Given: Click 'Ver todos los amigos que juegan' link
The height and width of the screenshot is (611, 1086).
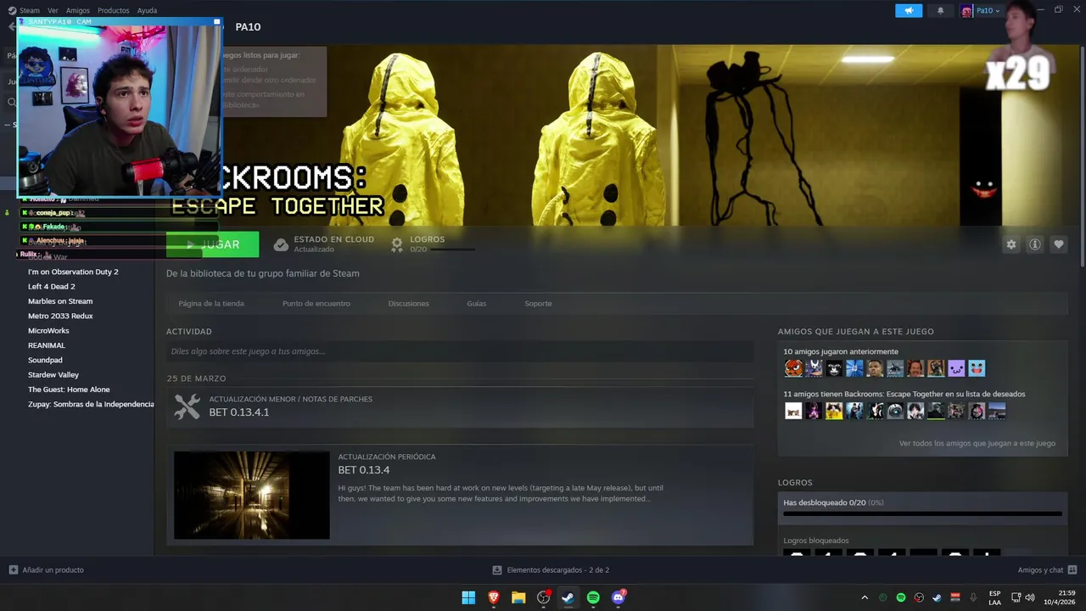Looking at the screenshot, I should [x=977, y=443].
